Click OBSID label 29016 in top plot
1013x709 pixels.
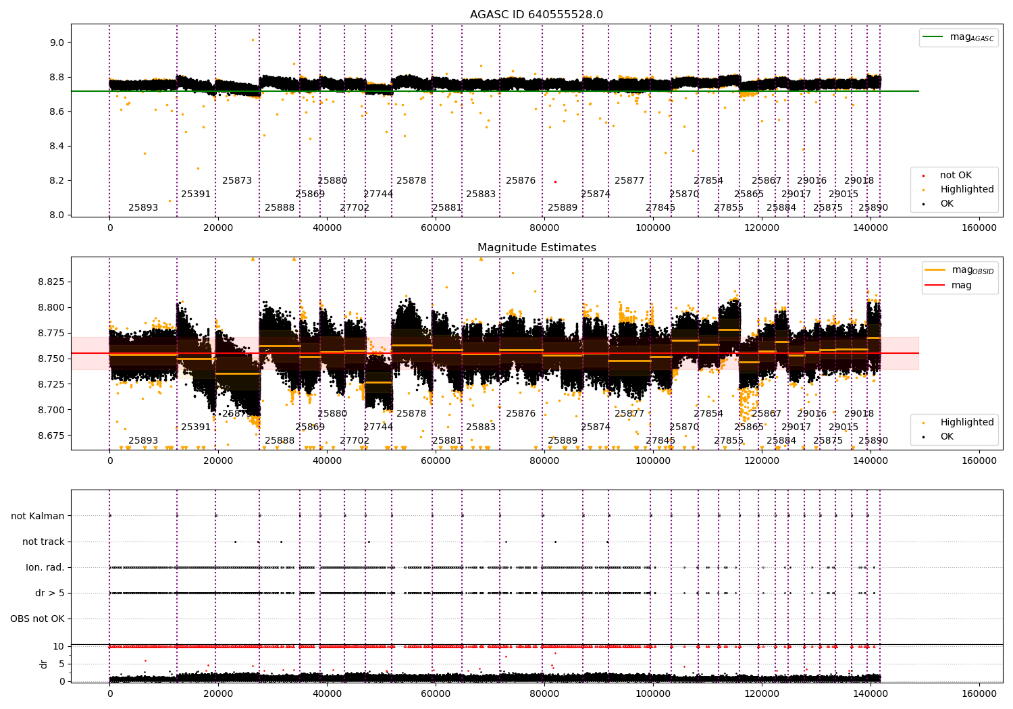tap(812, 181)
